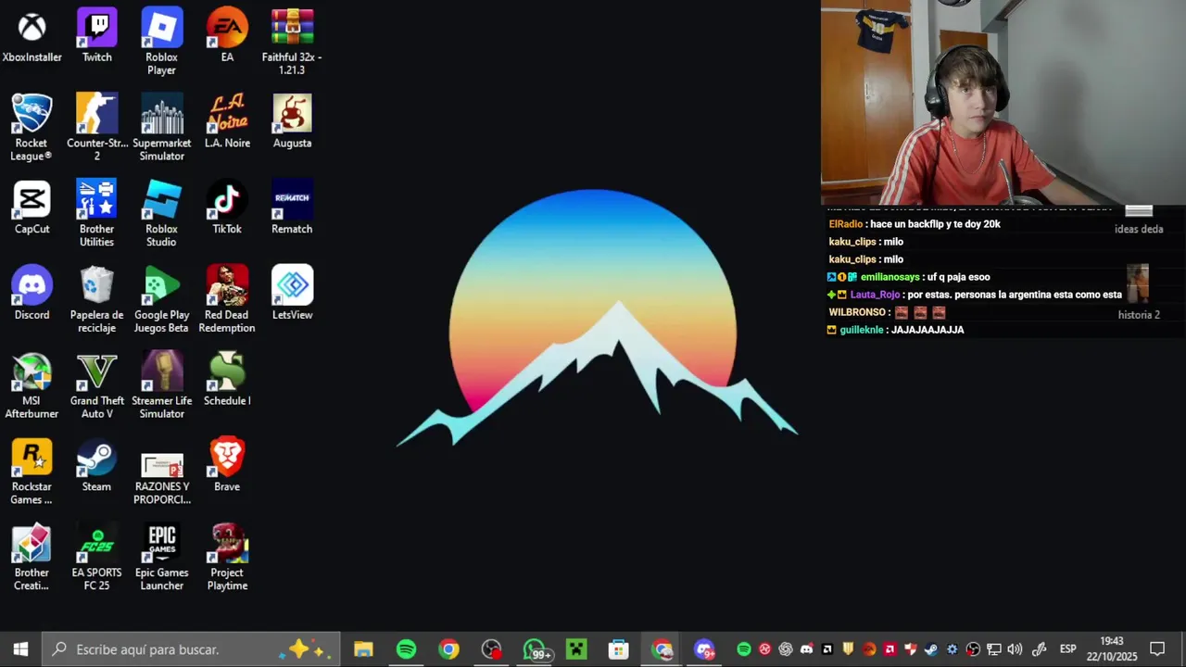This screenshot has height=667, width=1186.
Task: Click the Steam desktop shortcut
Action: (x=96, y=466)
